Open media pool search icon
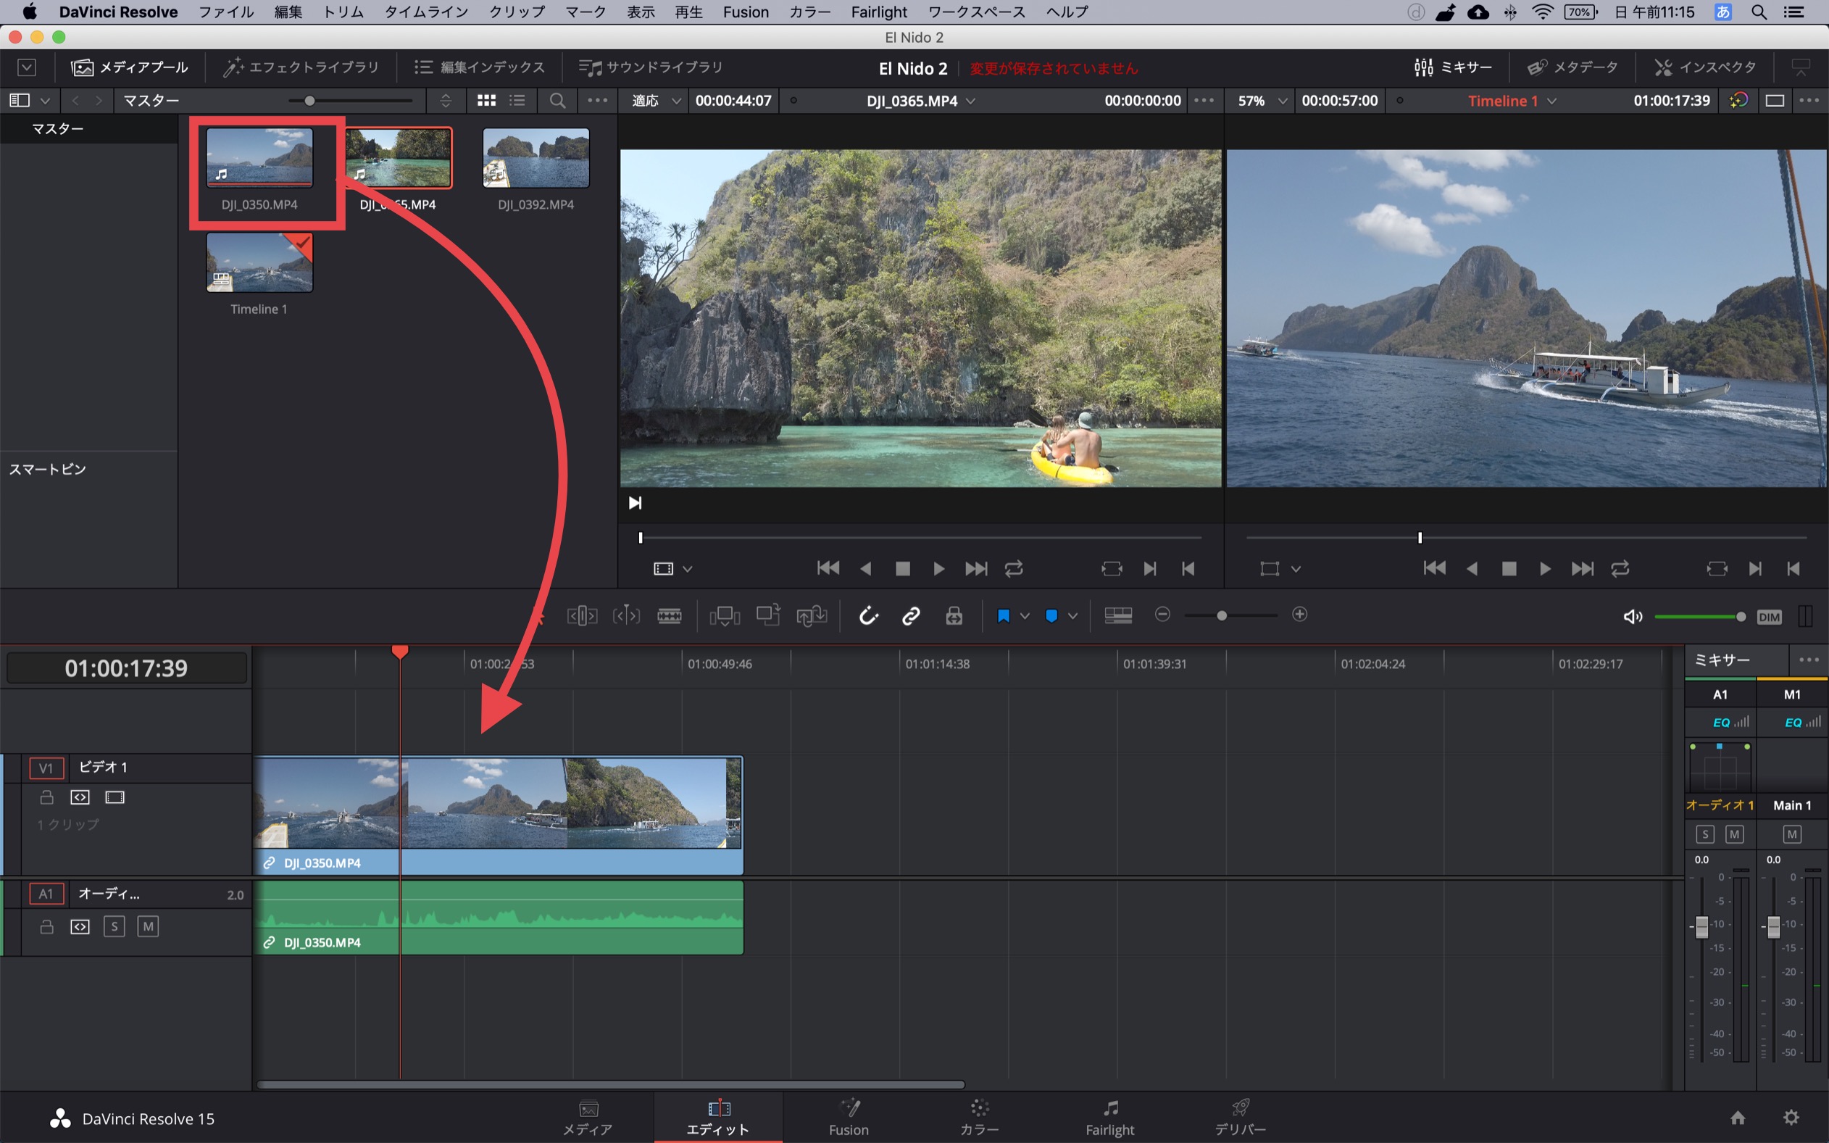Screen dimensions: 1829x1143 coord(557,101)
